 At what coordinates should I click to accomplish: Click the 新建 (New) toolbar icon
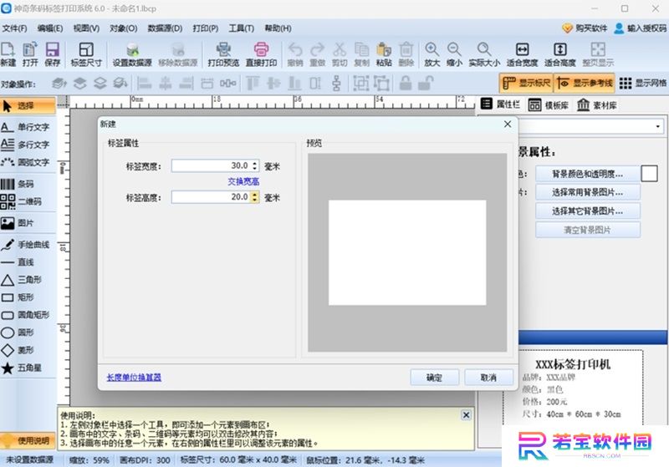(8, 54)
